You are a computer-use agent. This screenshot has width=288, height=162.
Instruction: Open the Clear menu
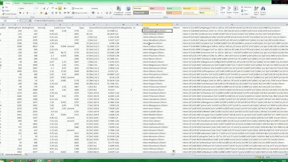pyautogui.click(x=245, y=14)
